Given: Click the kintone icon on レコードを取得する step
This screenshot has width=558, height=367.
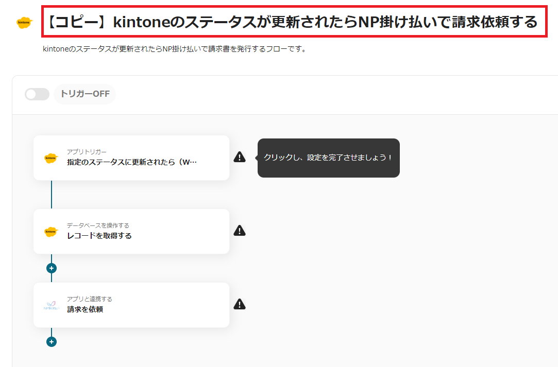Looking at the screenshot, I should click(x=50, y=232).
